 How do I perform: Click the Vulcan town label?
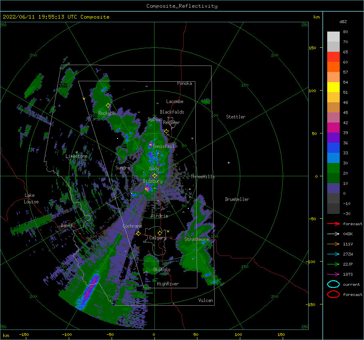coord(206,300)
